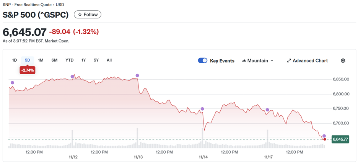Image resolution: width=358 pixels, height=162 pixels.
Task: Select the 5D time range
Action: click(x=28, y=60)
